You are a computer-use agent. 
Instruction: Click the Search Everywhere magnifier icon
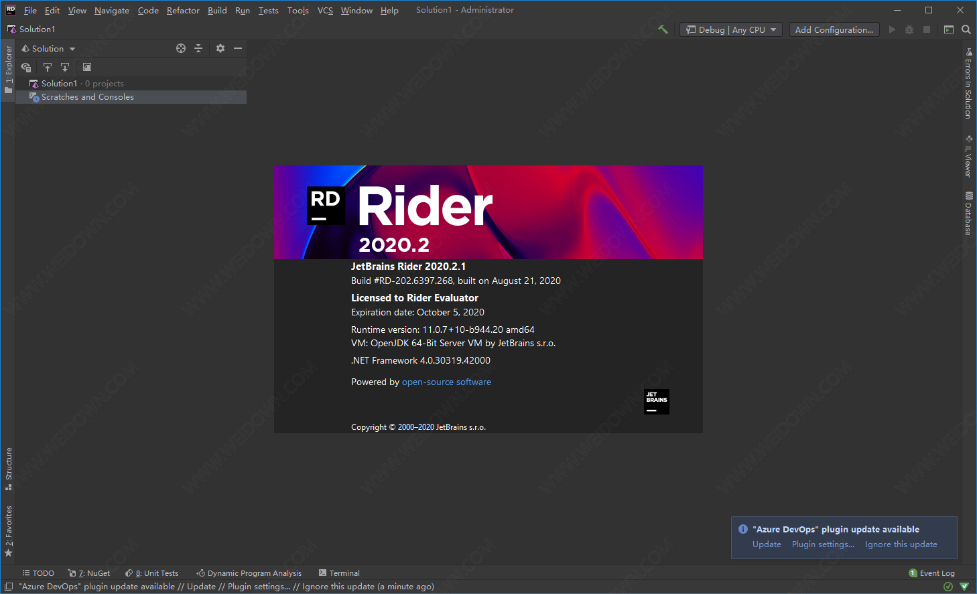tap(966, 29)
